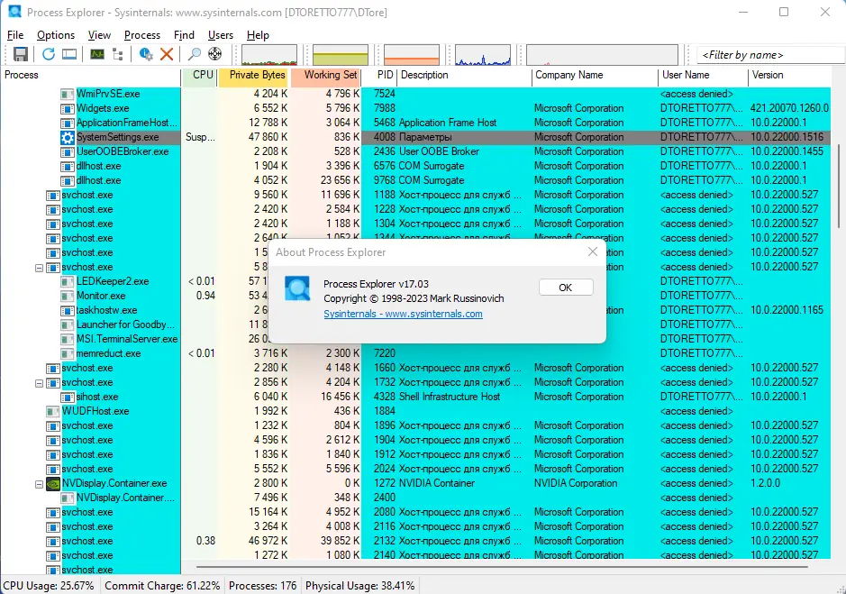Collapse svchost.exe node above sihost.exe
Image resolution: width=846 pixels, height=594 pixels.
pyautogui.click(x=39, y=383)
